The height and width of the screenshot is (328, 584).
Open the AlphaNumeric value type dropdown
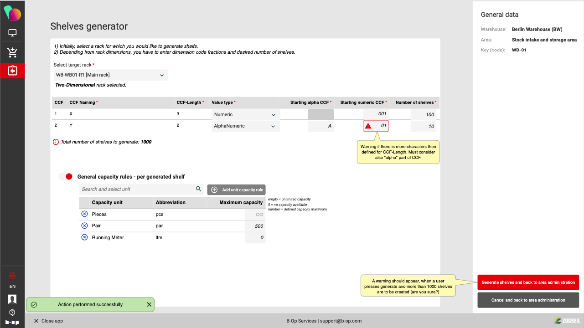tap(245, 126)
